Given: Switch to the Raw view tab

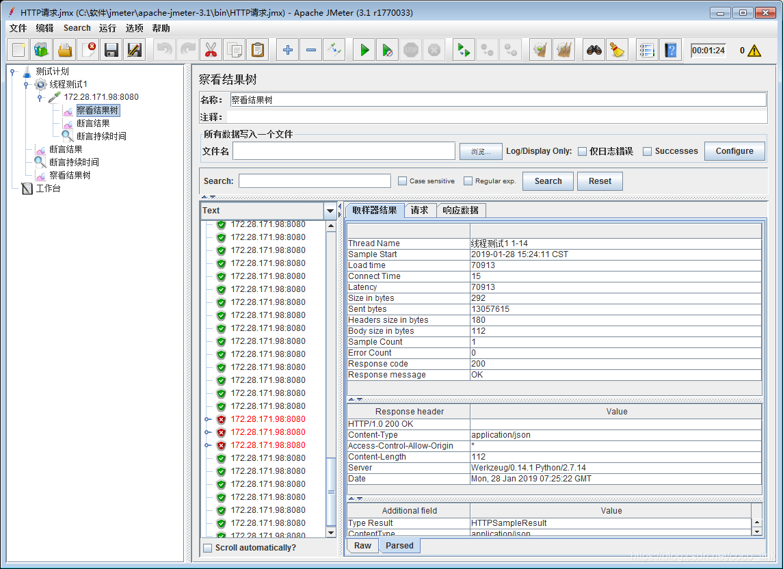Looking at the screenshot, I should pos(362,546).
